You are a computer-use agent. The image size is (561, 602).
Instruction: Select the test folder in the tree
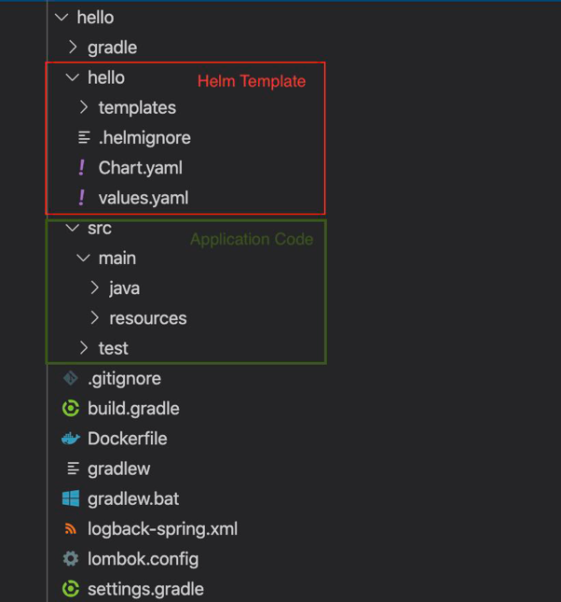(x=114, y=348)
